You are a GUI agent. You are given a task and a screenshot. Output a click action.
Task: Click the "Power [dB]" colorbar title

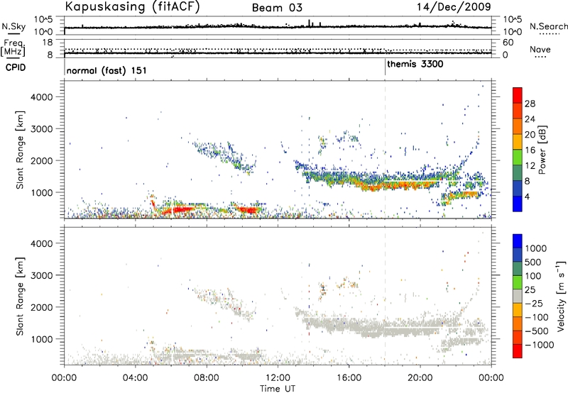click(542, 150)
